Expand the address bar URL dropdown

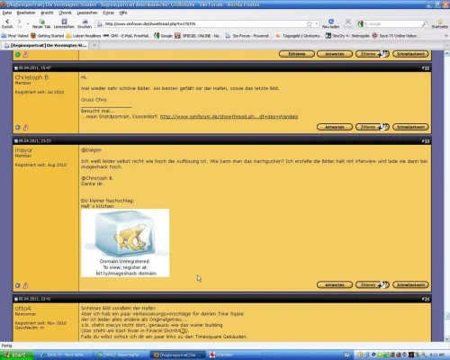coord(316,23)
